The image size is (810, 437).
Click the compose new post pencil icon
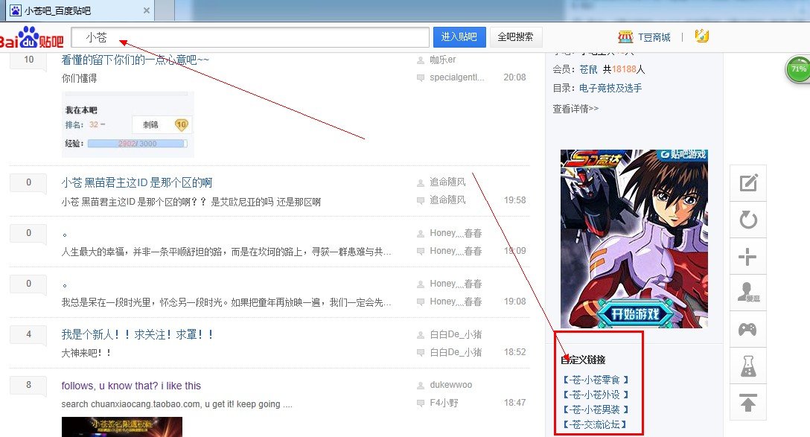pyautogui.click(x=747, y=183)
